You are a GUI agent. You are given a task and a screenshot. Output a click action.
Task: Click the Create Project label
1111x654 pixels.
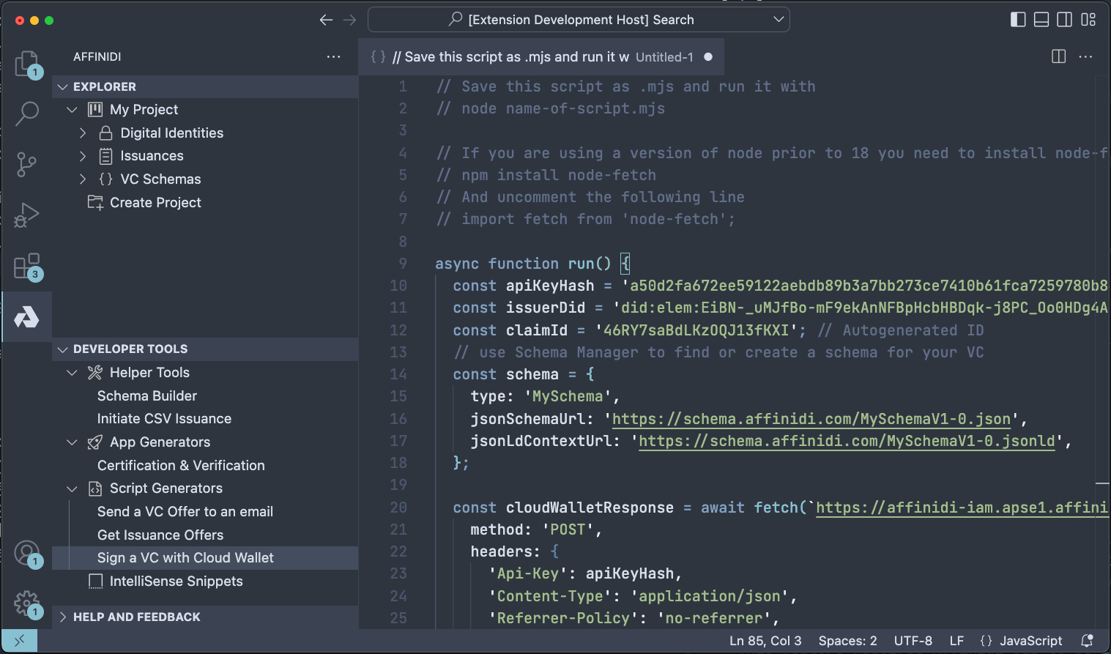pos(155,203)
